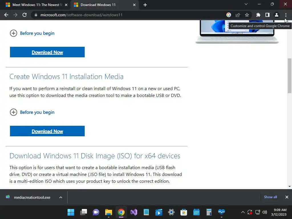Open Settings gear on taskbar
The width and height of the screenshot is (292, 219).
[171, 212]
